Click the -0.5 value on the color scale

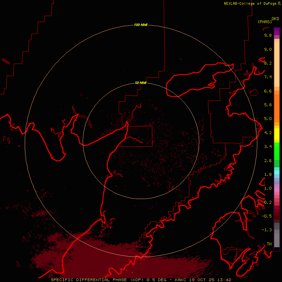(x=267, y=216)
